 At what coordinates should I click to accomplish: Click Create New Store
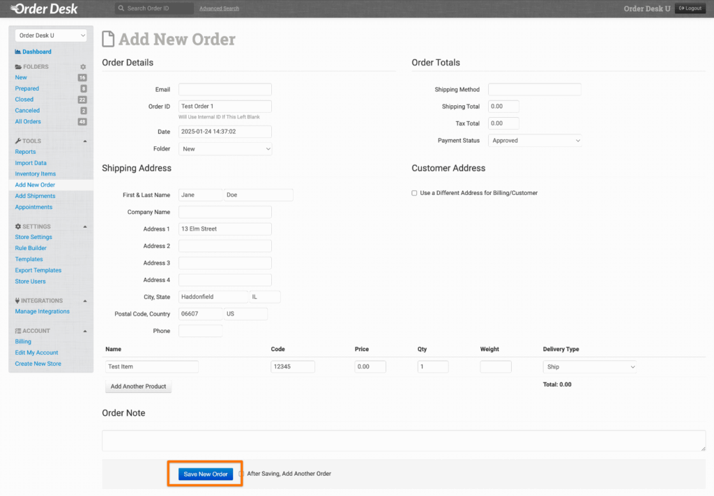38,364
